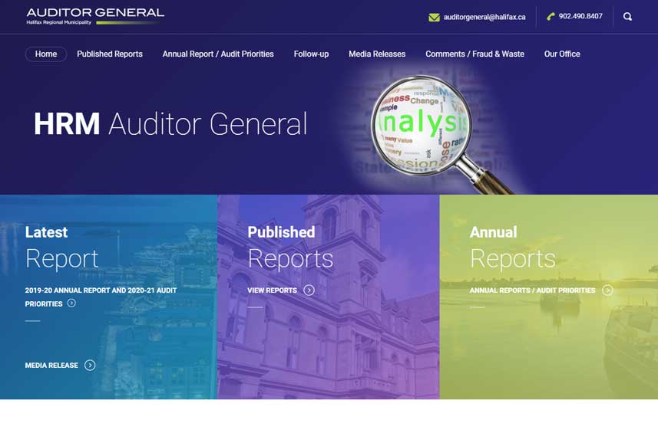
Task: Click circled arrow next to View Reports
Action: tap(309, 290)
